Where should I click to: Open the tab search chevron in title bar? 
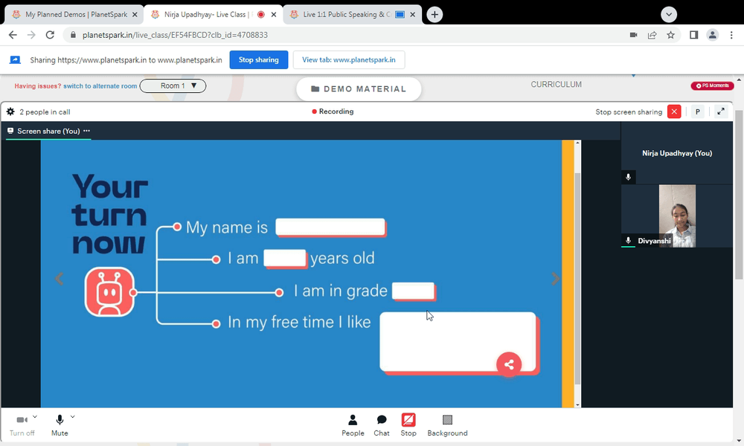669,15
